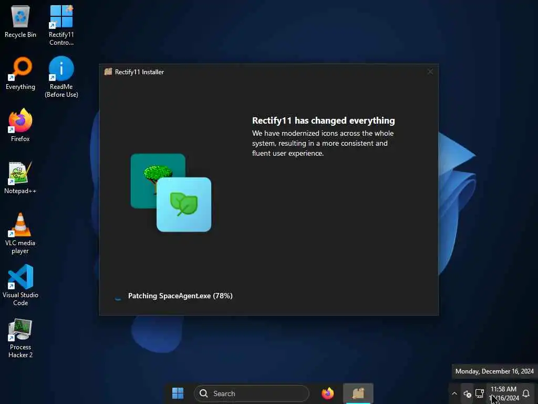
Task: Select the Process Hacker 2 shortcut
Action: 20,338
